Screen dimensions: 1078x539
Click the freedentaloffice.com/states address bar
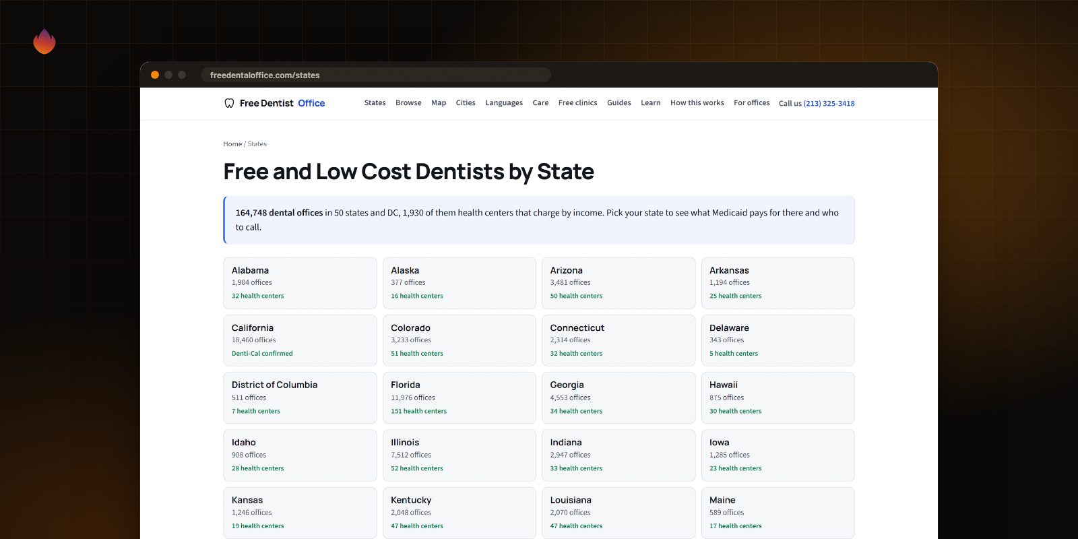[375, 75]
